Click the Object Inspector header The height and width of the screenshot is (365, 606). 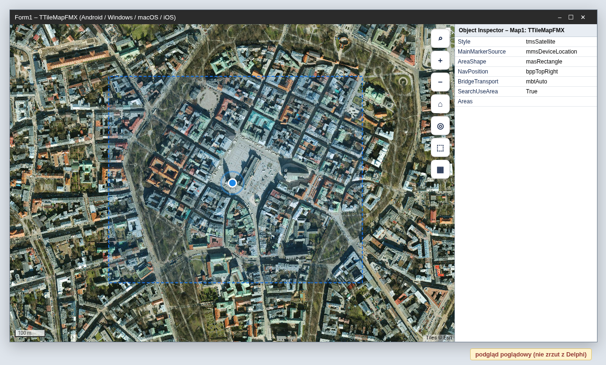pyautogui.click(x=526, y=30)
